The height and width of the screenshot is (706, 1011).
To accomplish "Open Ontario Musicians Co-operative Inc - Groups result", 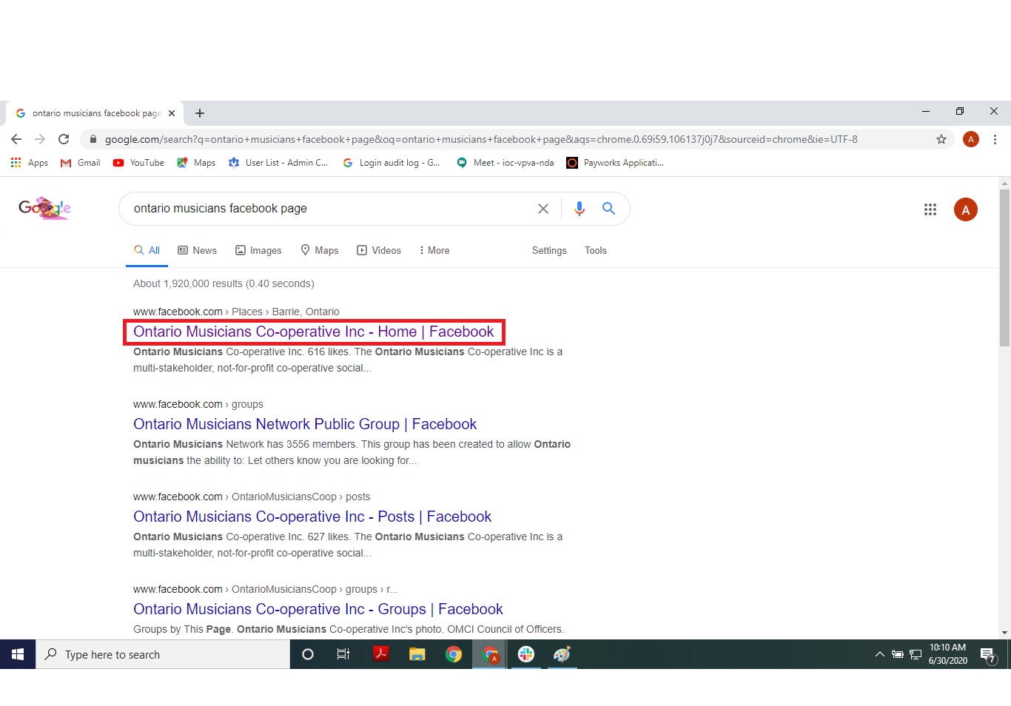I will pyautogui.click(x=318, y=609).
